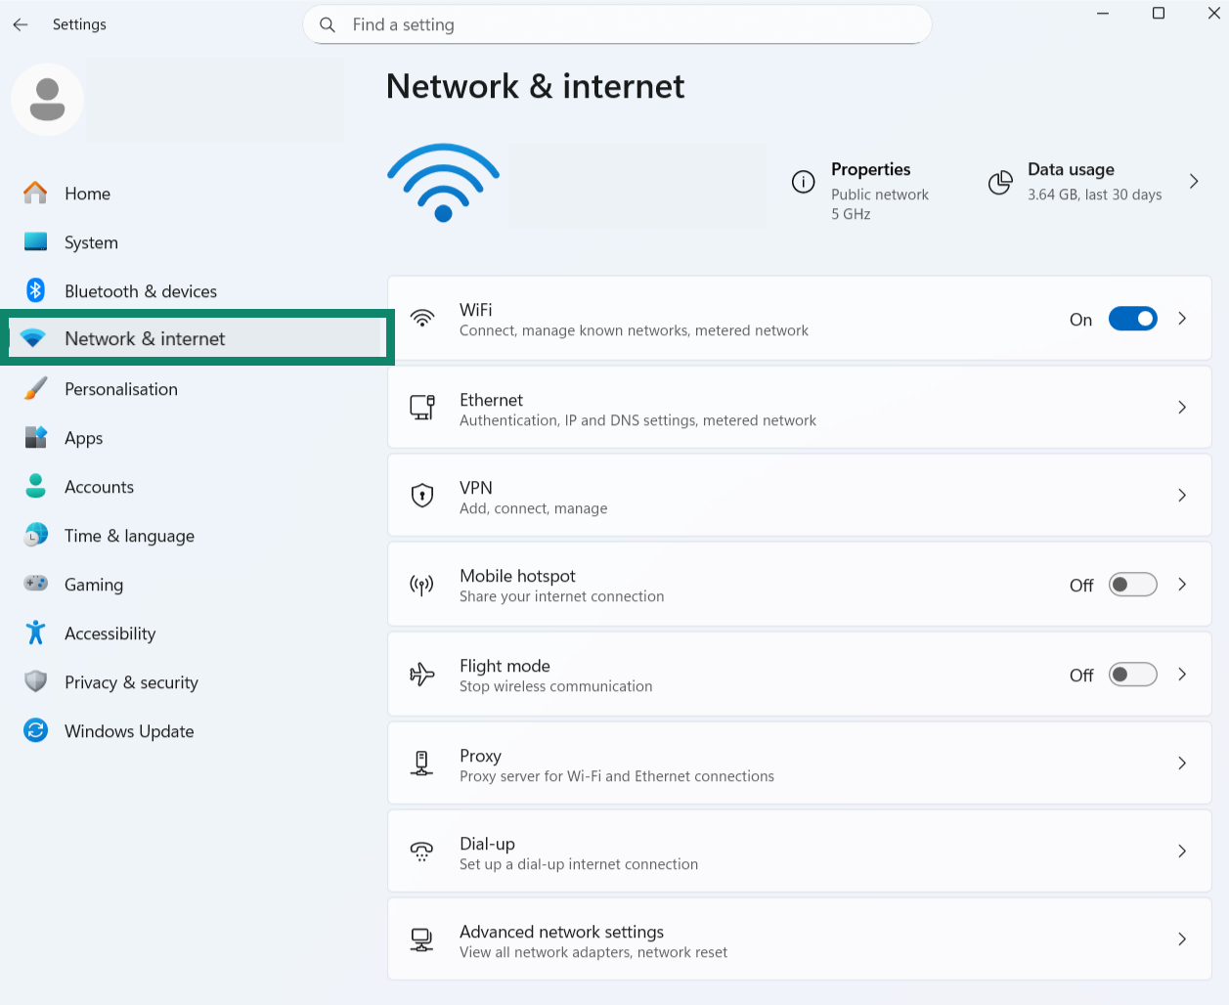Expand the Ethernet settings row
This screenshot has width=1229, height=1005.
pyautogui.click(x=1181, y=407)
